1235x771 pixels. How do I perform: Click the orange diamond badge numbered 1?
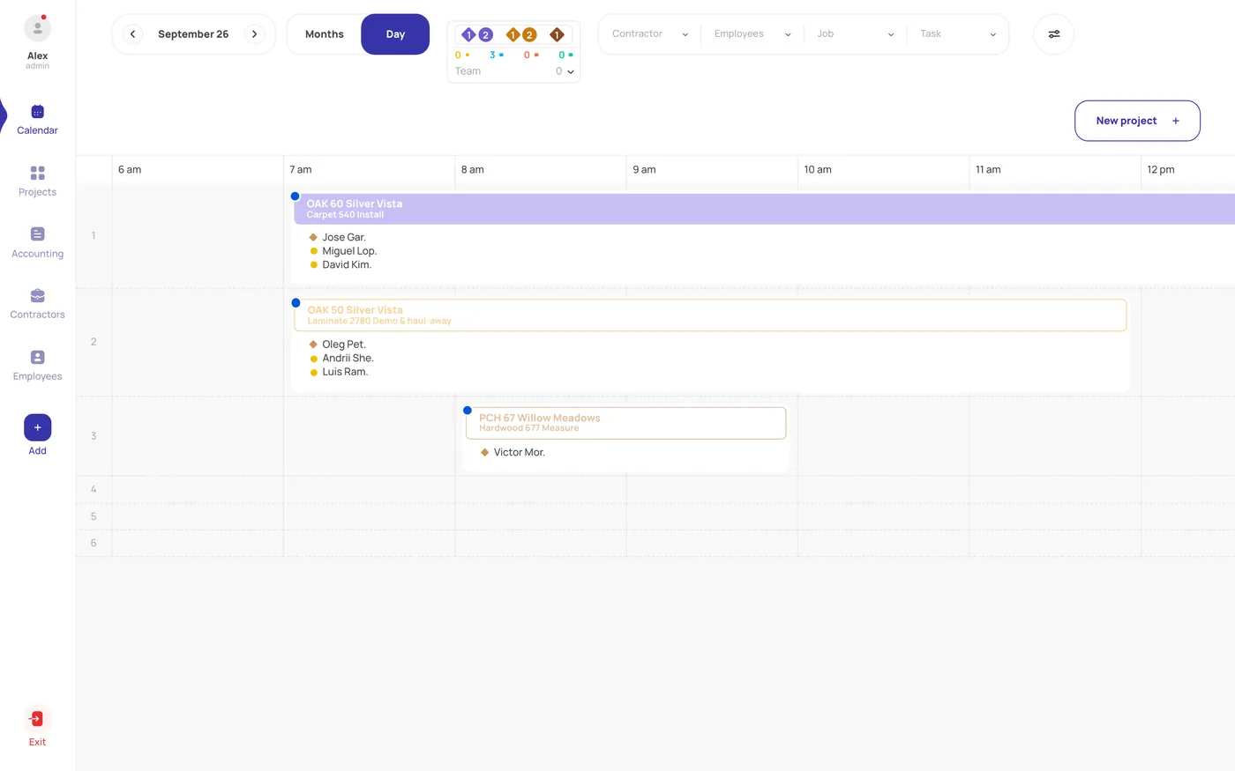tap(513, 35)
